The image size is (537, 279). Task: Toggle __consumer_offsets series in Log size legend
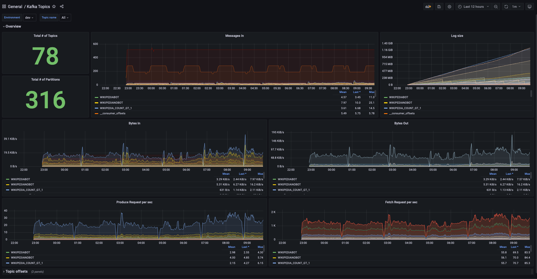pos(402,113)
